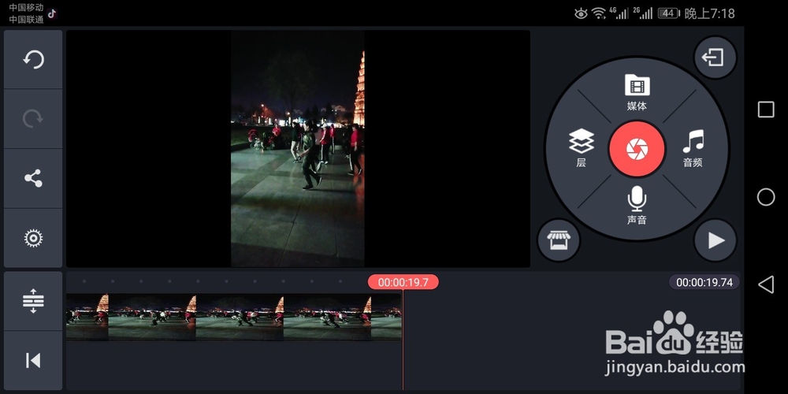Open the share options icon
Viewport: 788px width, 394px height.
tap(33, 178)
